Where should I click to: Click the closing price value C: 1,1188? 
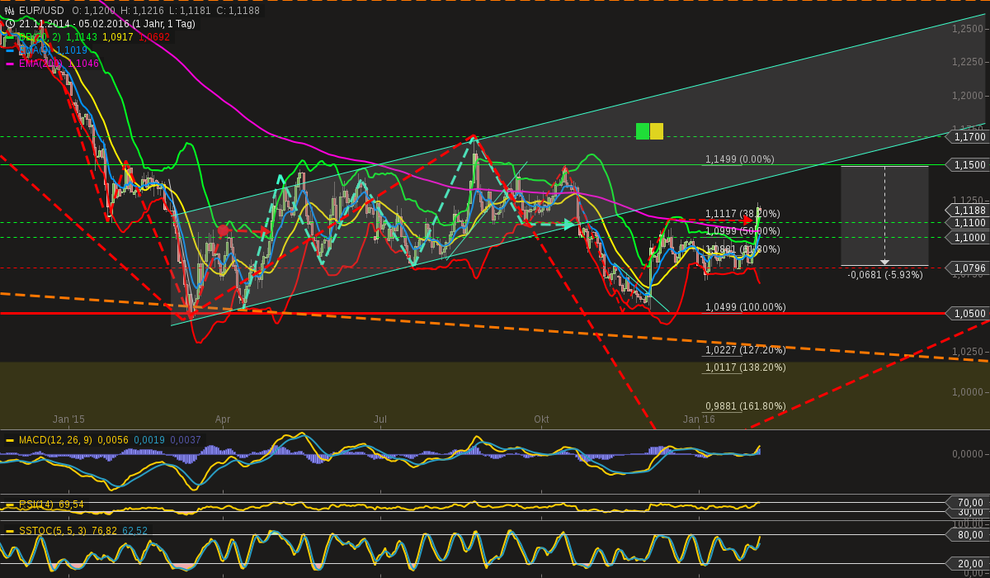pyautogui.click(x=238, y=11)
